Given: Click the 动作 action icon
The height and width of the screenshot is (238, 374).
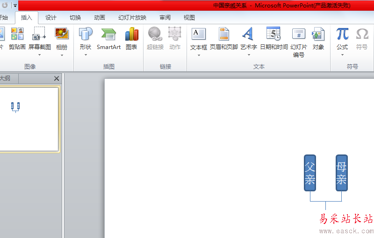Looking at the screenshot, I should (x=175, y=34).
